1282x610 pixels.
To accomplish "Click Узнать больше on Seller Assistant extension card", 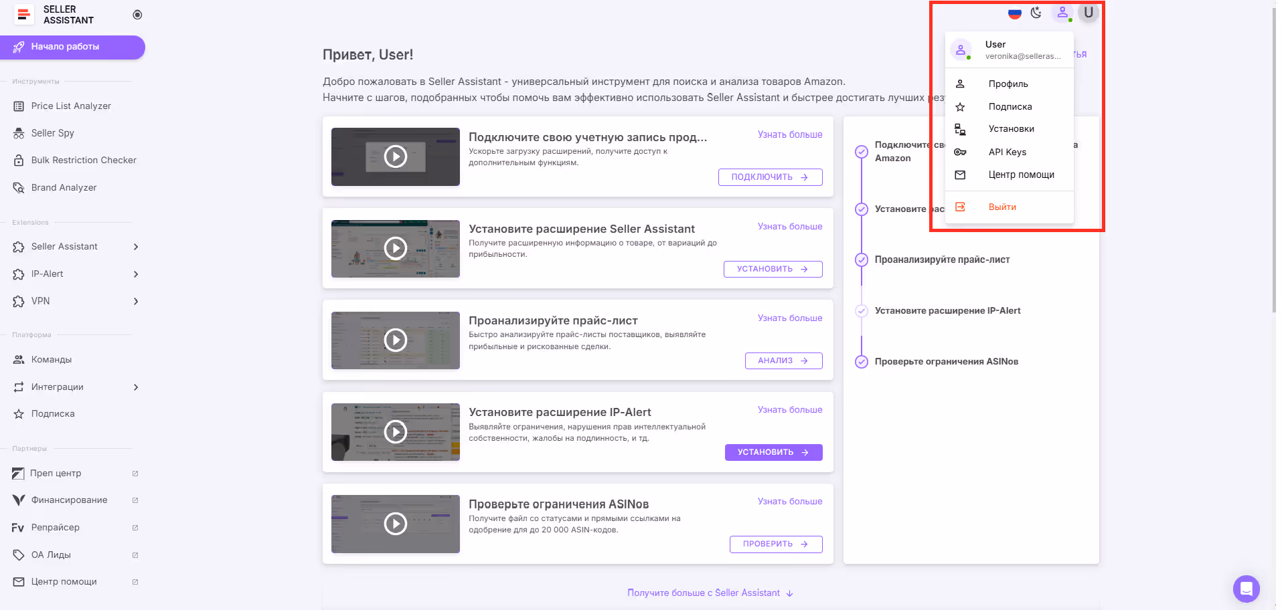I will coord(790,227).
